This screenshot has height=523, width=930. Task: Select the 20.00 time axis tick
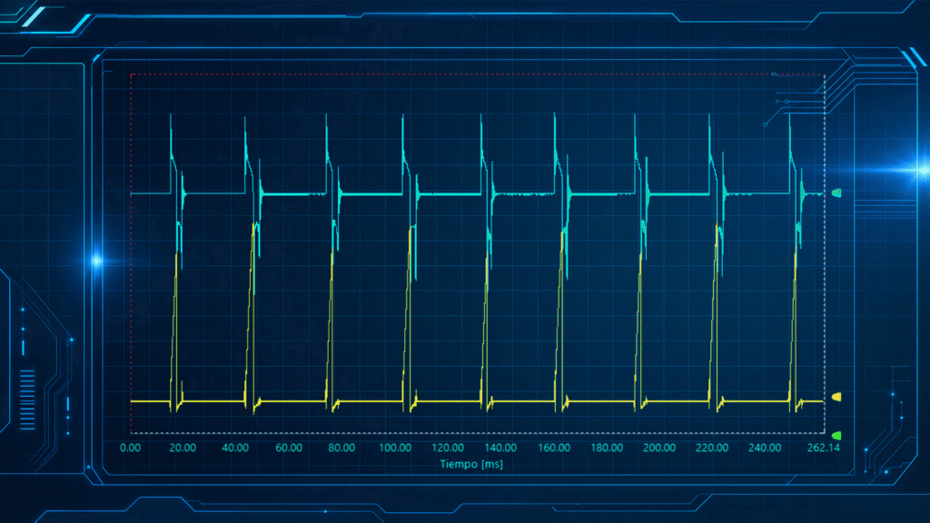tap(183, 448)
